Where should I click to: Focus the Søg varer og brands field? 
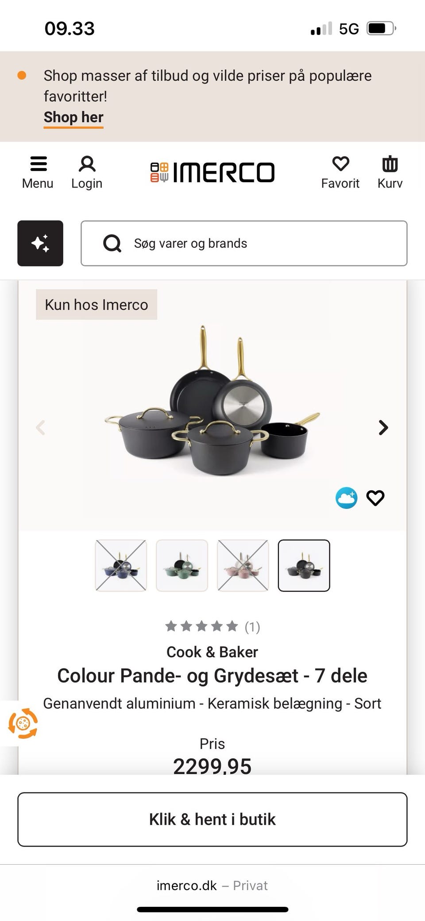click(244, 243)
